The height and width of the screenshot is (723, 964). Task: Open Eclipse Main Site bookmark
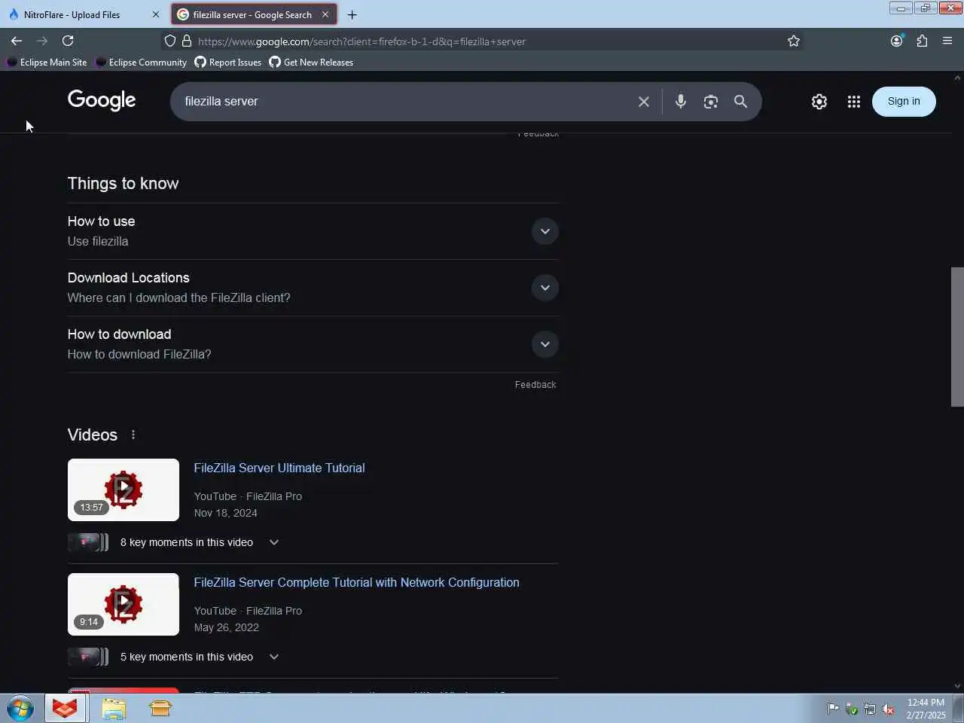click(47, 63)
